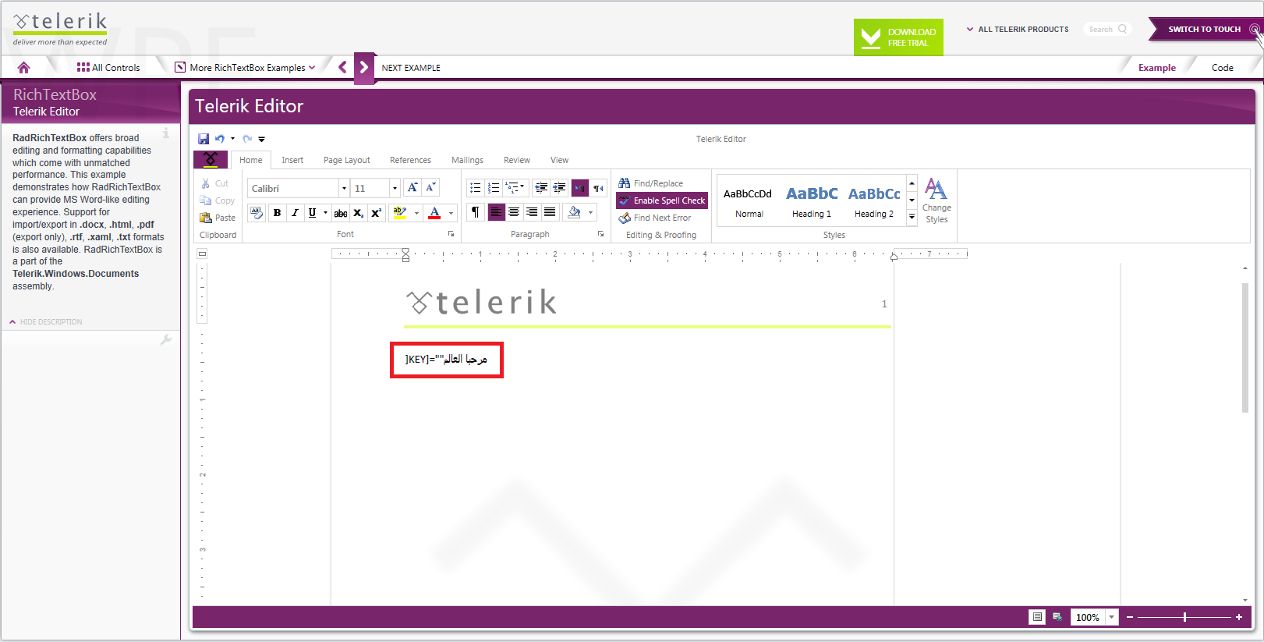Apply the text highlight color
This screenshot has height=642, width=1264.
[x=400, y=213]
